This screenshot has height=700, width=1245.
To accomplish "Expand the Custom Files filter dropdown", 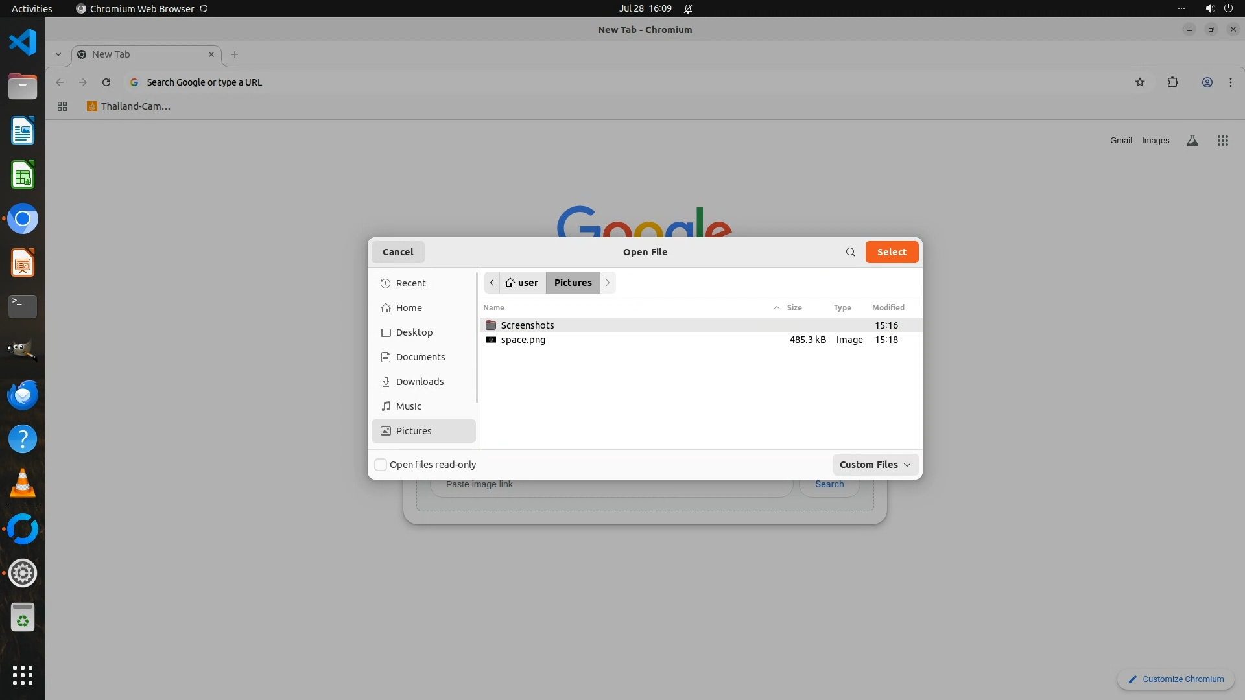I will (x=875, y=465).
